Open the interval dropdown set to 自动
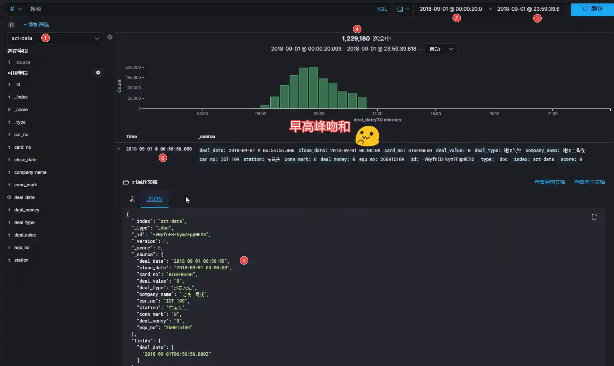Image resolution: width=614 pixels, height=366 pixels. pyautogui.click(x=441, y=49)
